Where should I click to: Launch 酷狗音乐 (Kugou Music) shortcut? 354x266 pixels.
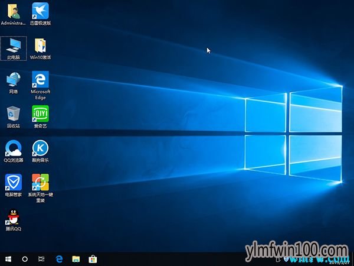(40, 151)
